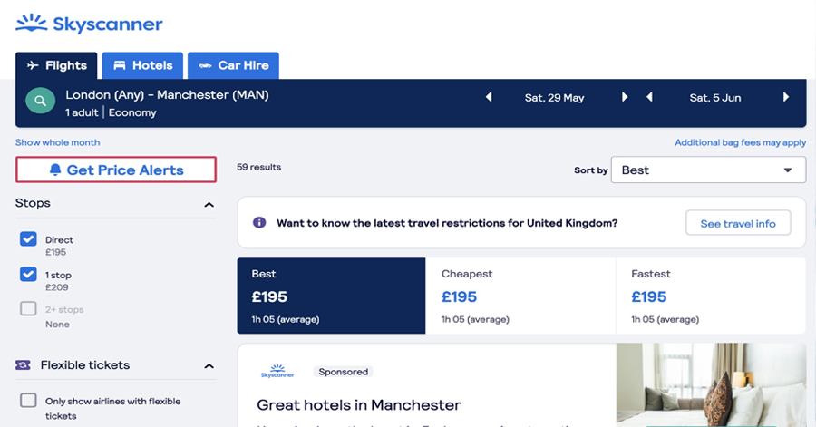Uncheck the Direct flights checkbox
This screenshot has width=816, height=427.
(28, 238)
